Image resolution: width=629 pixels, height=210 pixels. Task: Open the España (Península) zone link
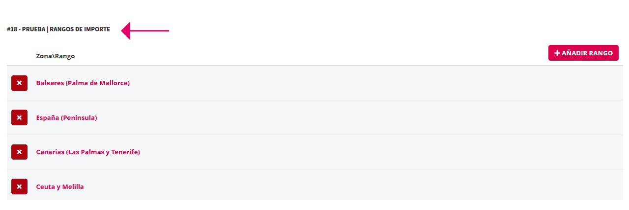point(66,117)
